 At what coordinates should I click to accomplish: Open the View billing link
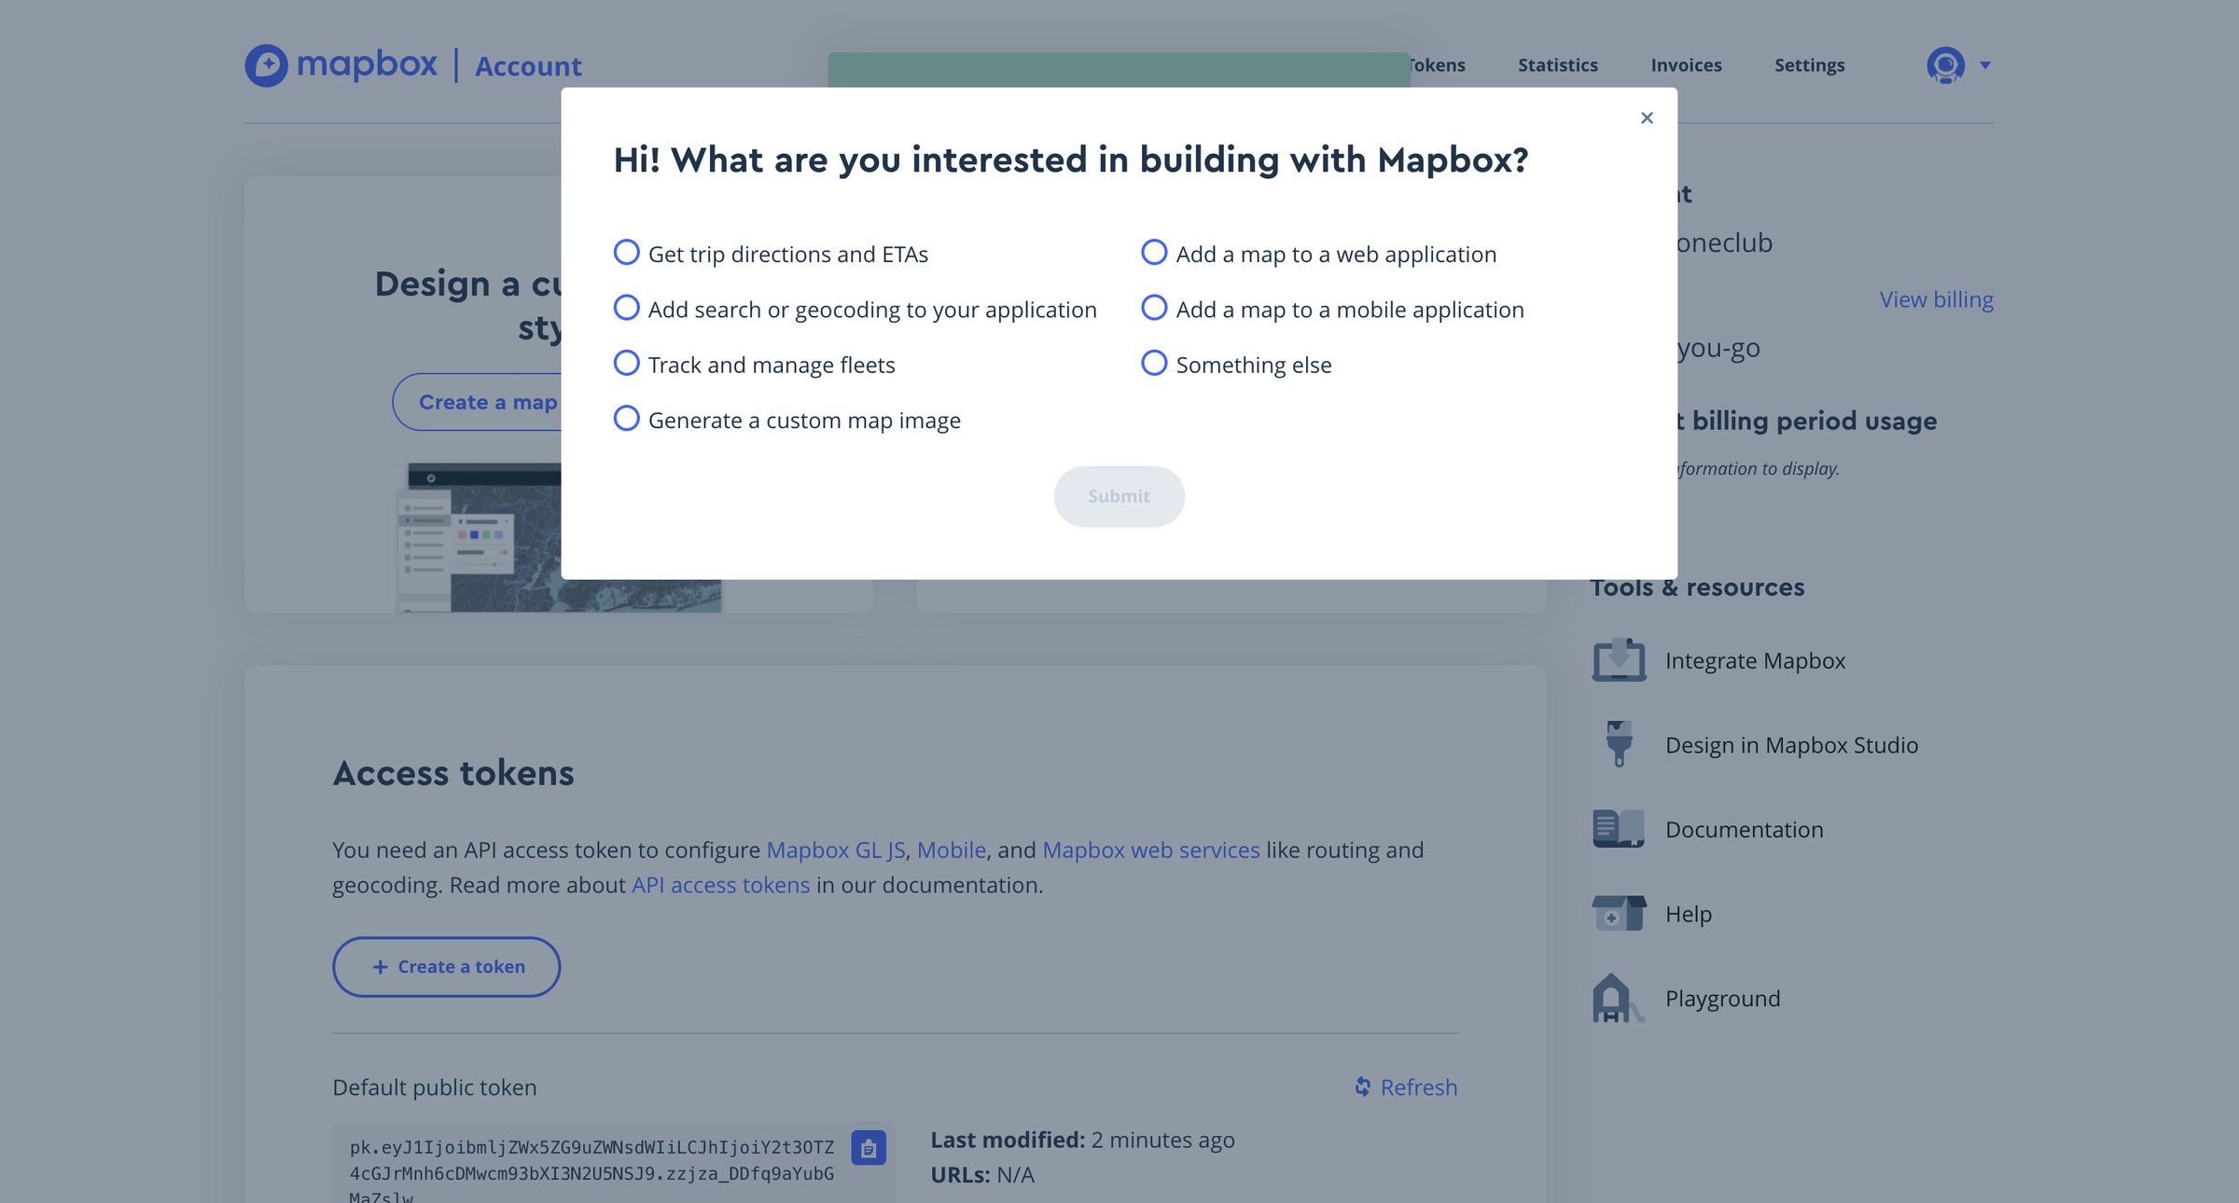(1936, 299)
